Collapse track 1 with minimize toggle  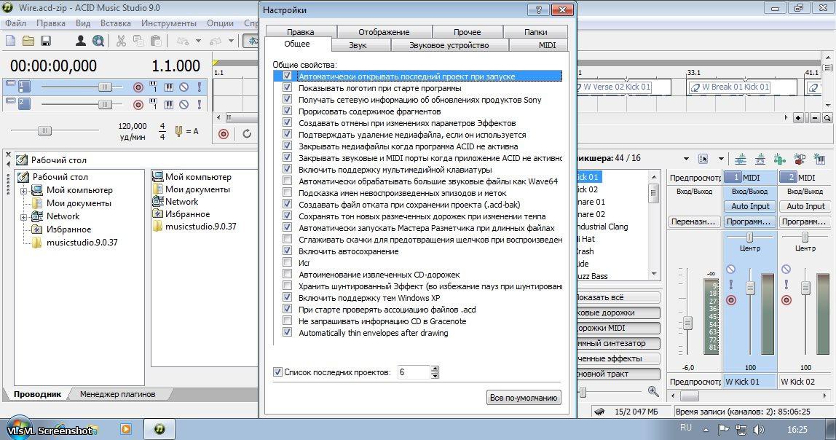coord(10,83)
